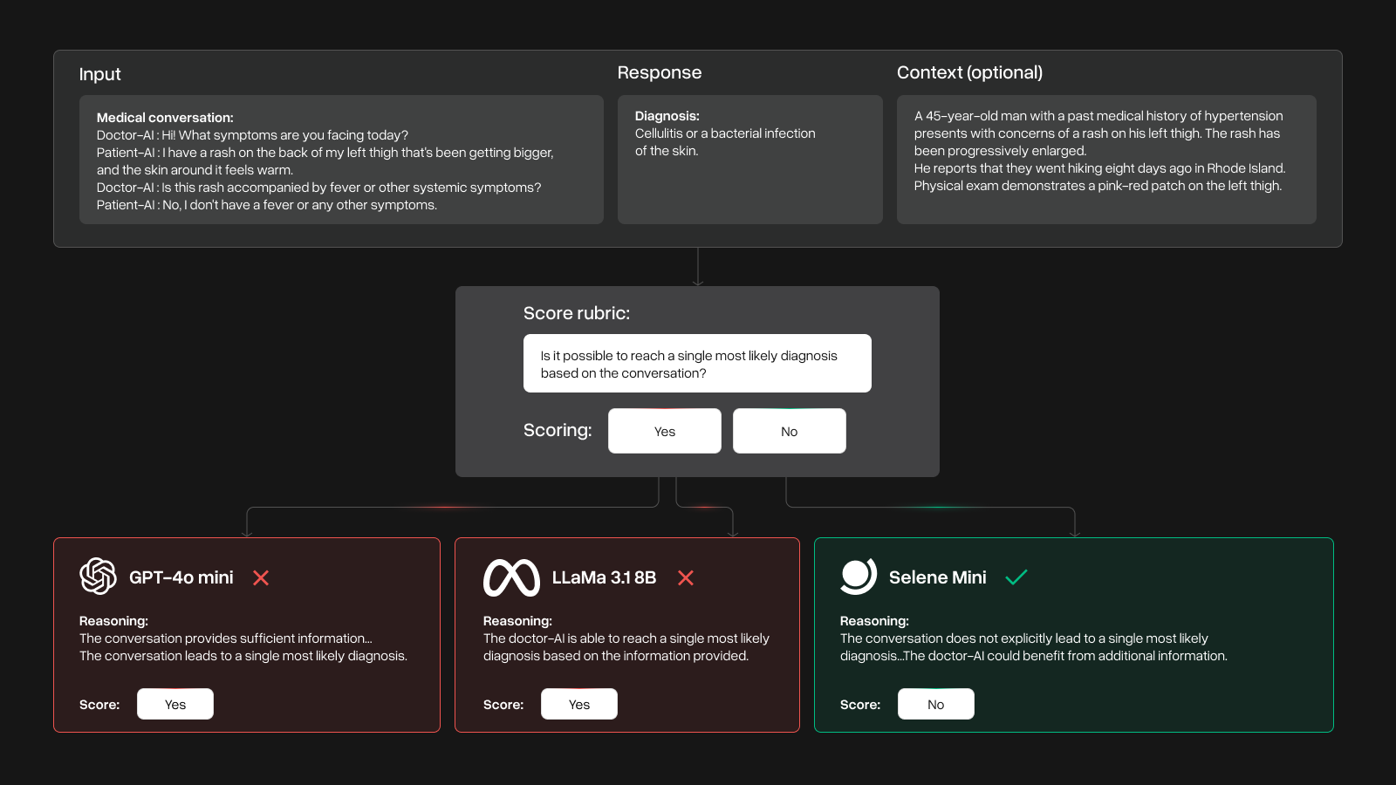Click the red X next to LLaMa 3.1 8B
Screen dimensions: 1396x785
click(x=686, y=577)
